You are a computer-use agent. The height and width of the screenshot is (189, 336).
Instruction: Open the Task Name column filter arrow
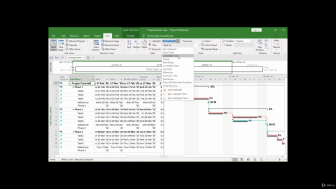tap(93, 79)
